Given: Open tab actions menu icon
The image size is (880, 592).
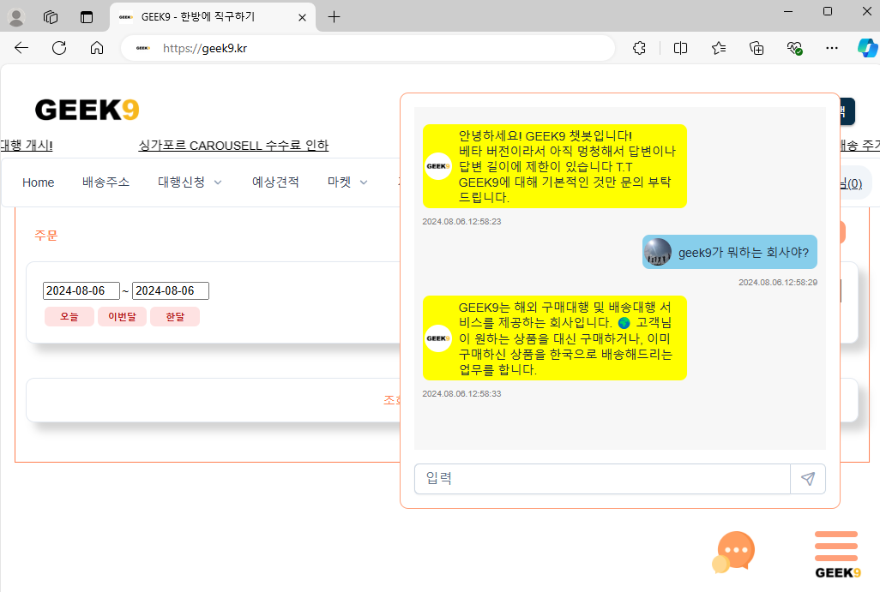Looking at the screenshot, I should 87,17.
